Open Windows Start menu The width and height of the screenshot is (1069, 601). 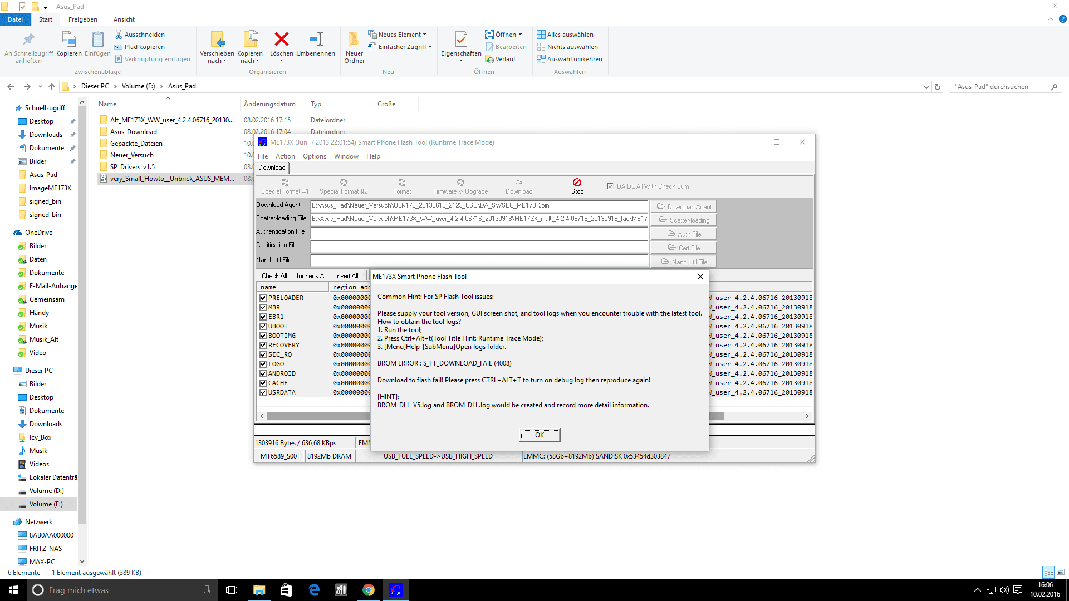coord(13,590)
